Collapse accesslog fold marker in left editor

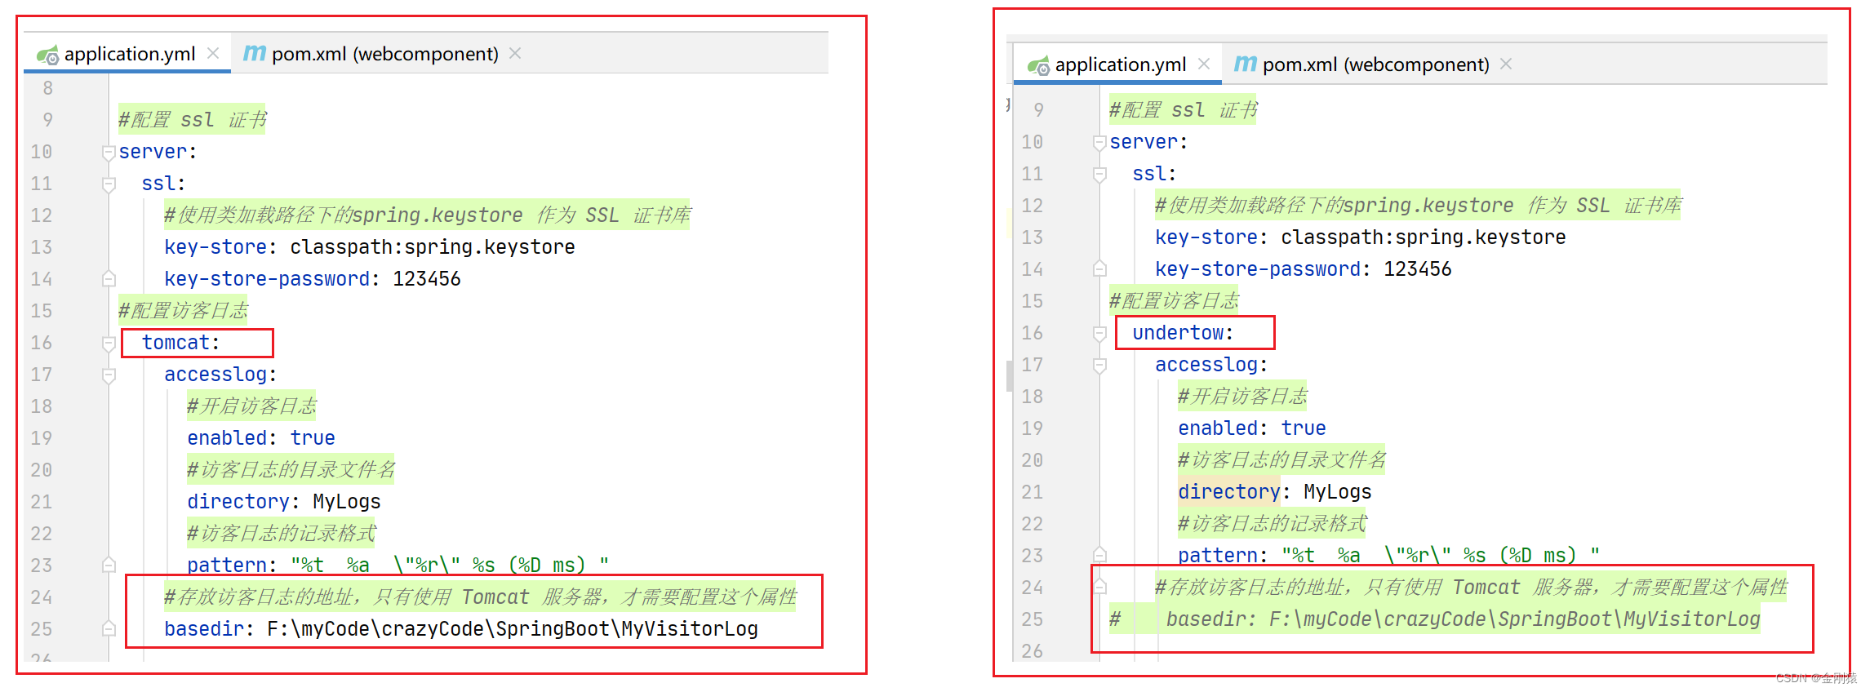109,375
